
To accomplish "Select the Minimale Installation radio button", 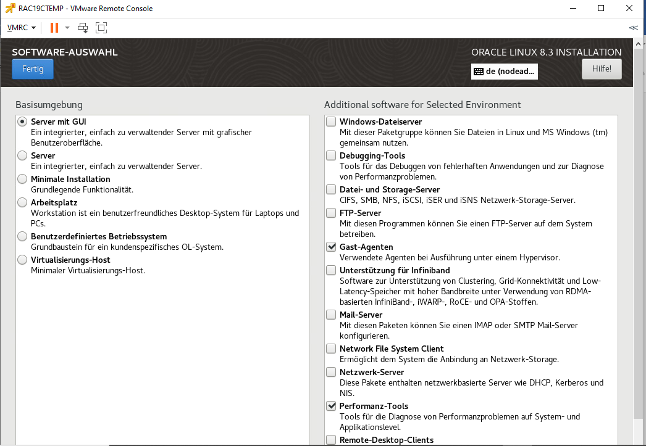I will click(23, 179).
